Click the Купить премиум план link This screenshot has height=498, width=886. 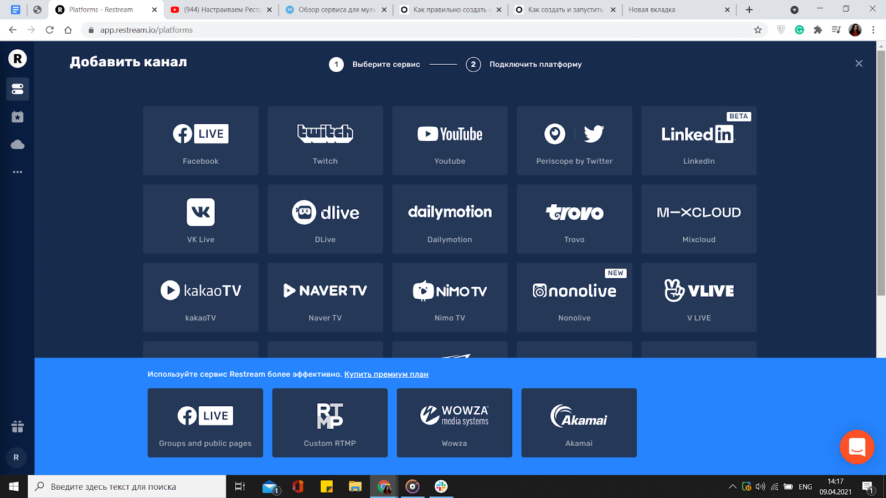[x=387, y=375]
